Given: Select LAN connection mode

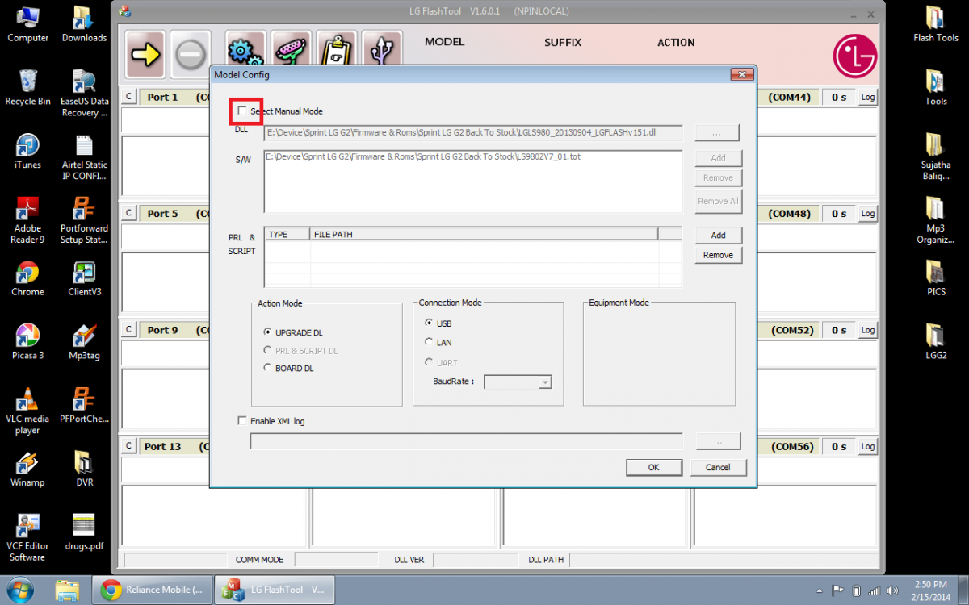Looking at the screenshot, I should (429, 342).
